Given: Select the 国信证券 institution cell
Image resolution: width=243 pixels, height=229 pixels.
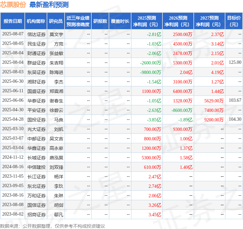Looking at the screenshot, I should pyautogui.click(x=37, y=205).
